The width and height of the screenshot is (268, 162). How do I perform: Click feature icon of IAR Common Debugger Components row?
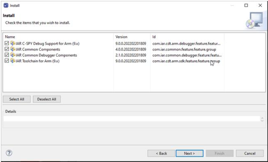click(13, 55)
